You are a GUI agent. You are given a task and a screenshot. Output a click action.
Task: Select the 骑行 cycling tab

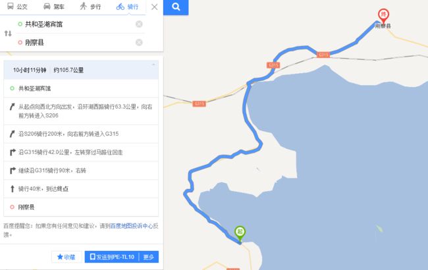coord(127,7)
